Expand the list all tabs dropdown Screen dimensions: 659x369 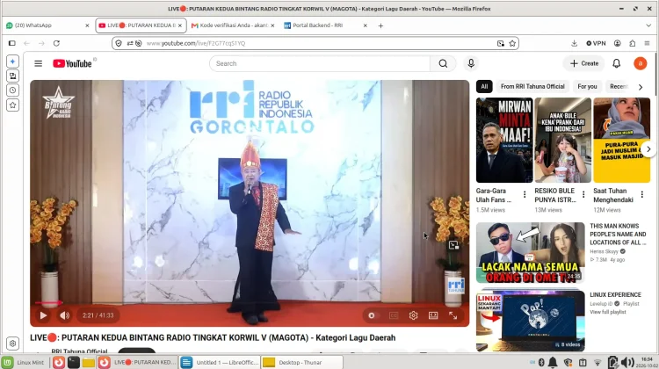coord(648,25)
